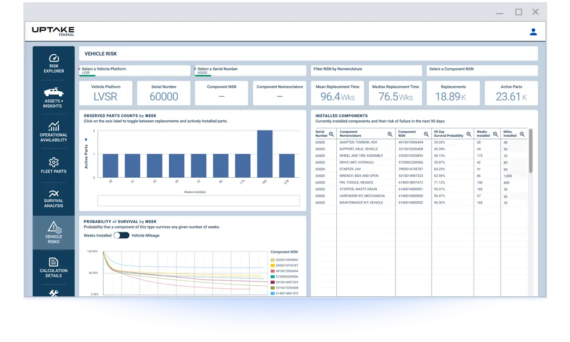Toggle the Active Parts axis arrow
The image size is (570, 342).
coord(86,140)
